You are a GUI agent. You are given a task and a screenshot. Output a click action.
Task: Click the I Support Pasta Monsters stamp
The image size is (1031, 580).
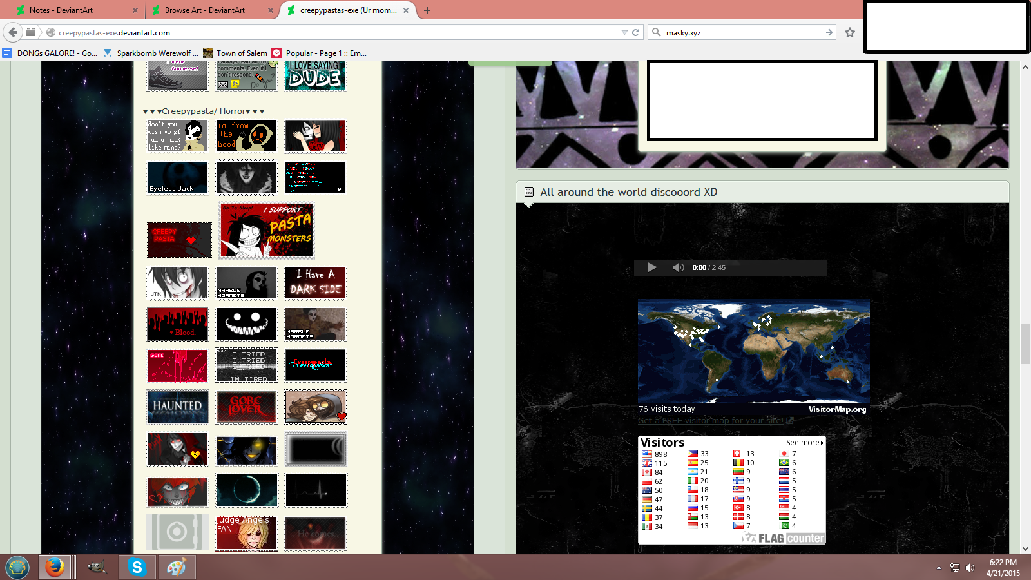coord(267,230)
